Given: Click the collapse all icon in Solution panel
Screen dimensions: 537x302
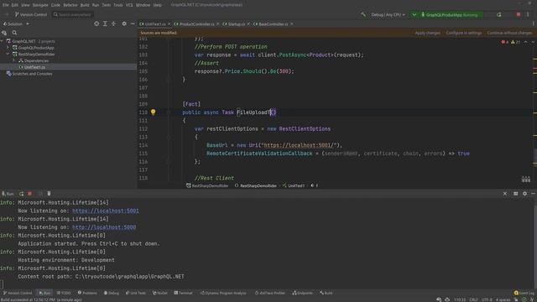Looking at the screenshot, I should tap(114, 23).
